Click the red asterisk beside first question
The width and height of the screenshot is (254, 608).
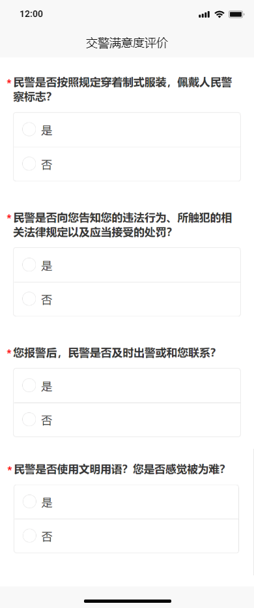pyautogui.click(x=9, y=83)
